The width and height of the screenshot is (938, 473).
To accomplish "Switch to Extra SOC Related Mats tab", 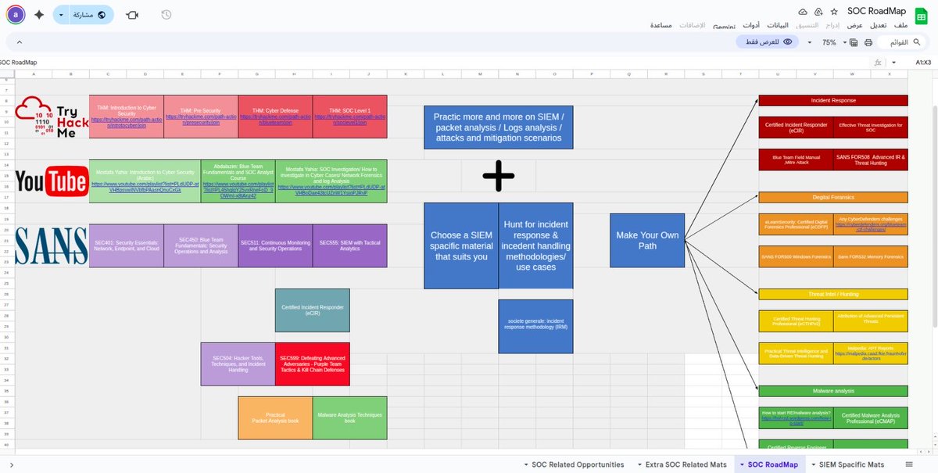I will (686, 464).
